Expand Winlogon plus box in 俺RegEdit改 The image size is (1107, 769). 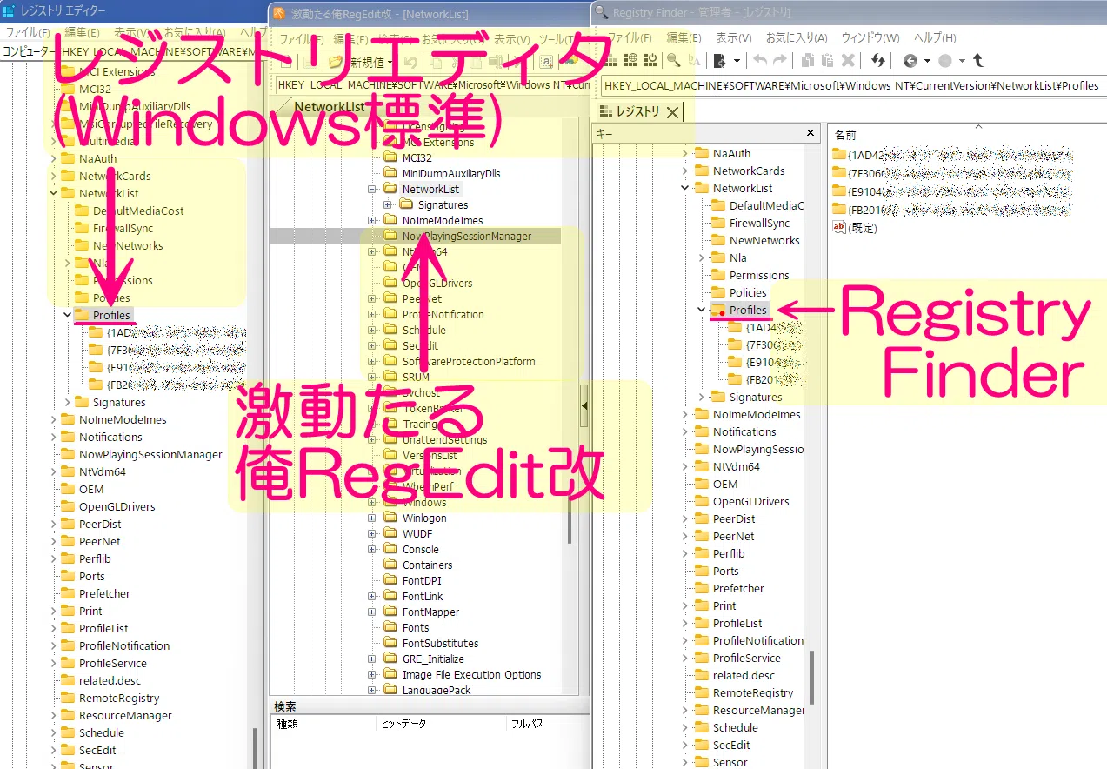(372, 518)
